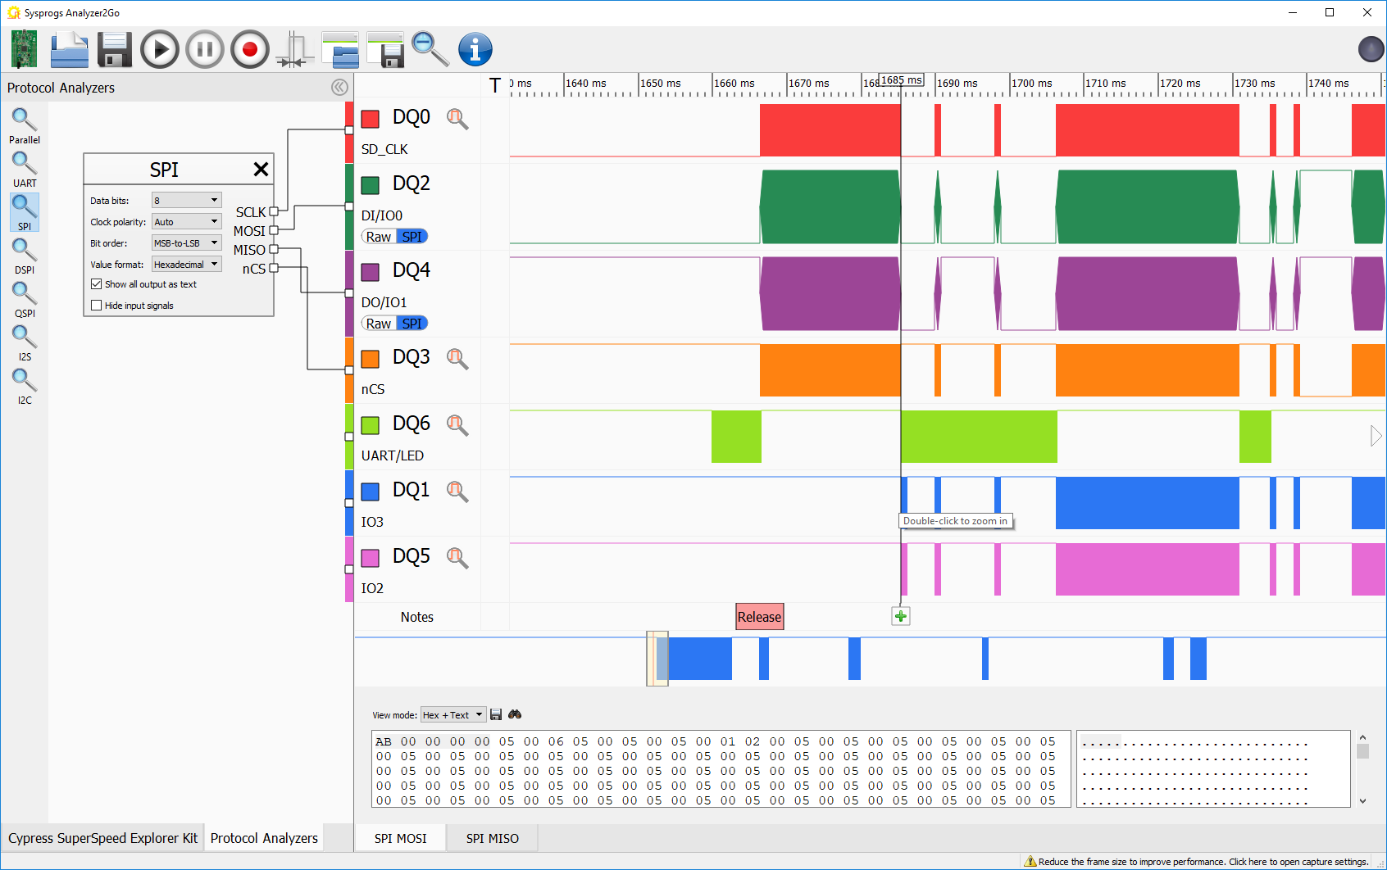Screen dimensions: 1387x870
Task: Check Hide input signals
Action: coord(97,306)
